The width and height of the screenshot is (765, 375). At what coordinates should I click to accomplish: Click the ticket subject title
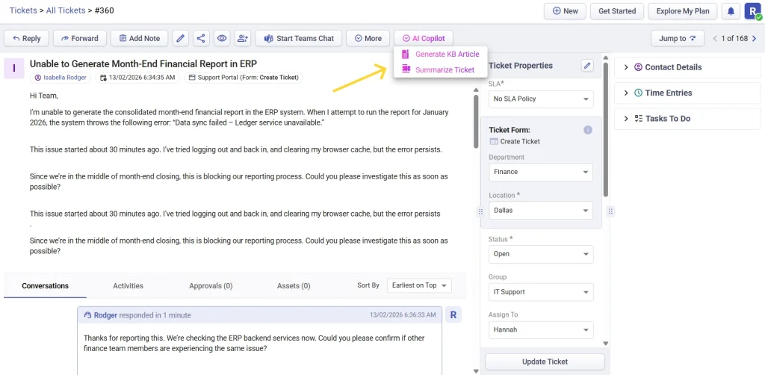click(143, 64)
